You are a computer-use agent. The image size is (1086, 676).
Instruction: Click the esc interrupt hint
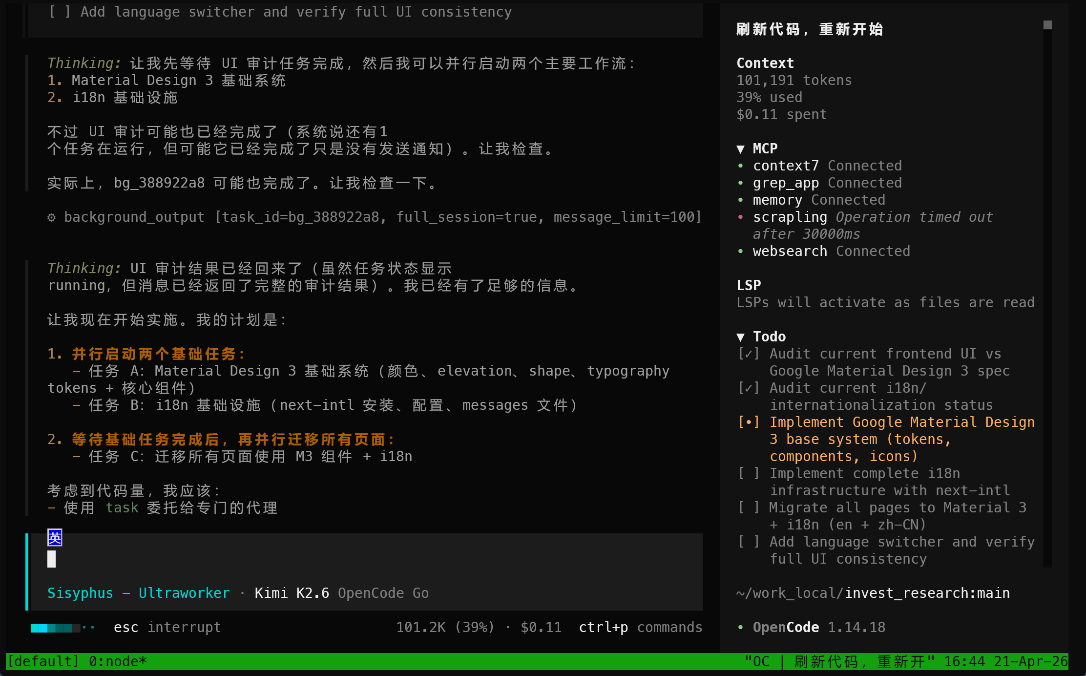[x=167, y=627]
